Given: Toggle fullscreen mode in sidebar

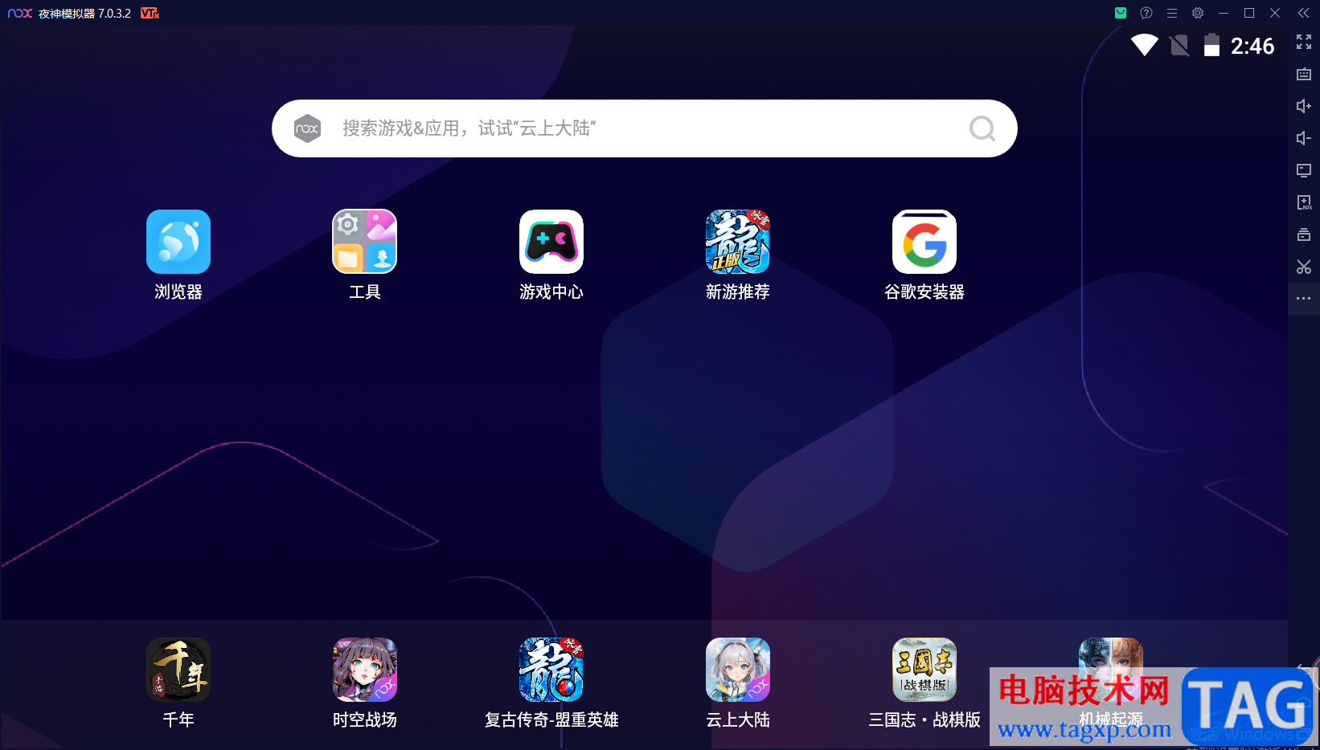Looking at the screenshot, I should pos(1304,42).
